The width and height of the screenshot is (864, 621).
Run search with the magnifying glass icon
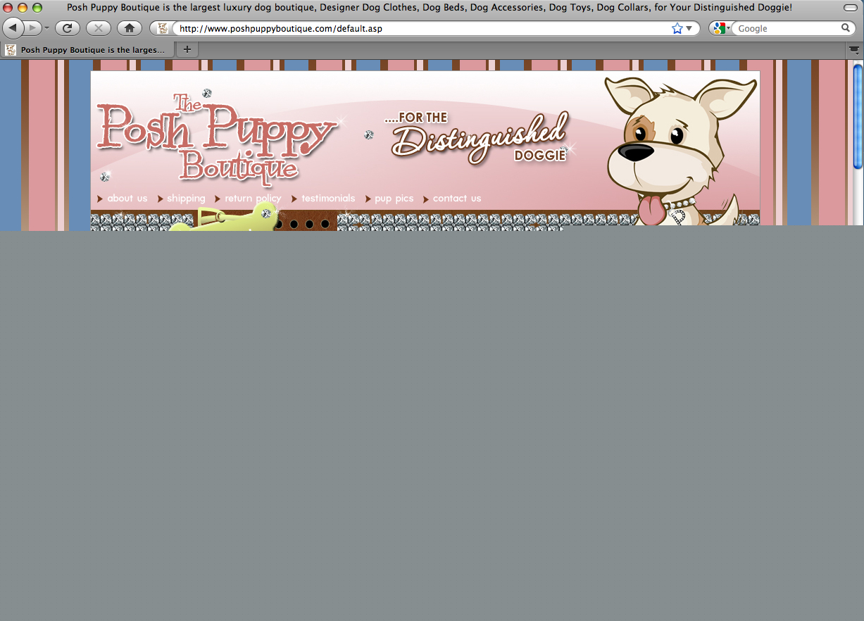tap(846, 28)
